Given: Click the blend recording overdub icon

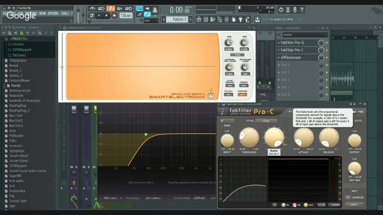Looking at the screenshot, I should (x=119, y=8).
